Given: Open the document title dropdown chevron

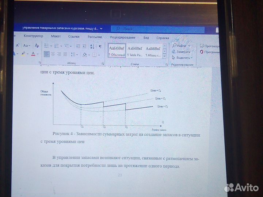Looking at the screenshot, I should click(x=101, y=29).
